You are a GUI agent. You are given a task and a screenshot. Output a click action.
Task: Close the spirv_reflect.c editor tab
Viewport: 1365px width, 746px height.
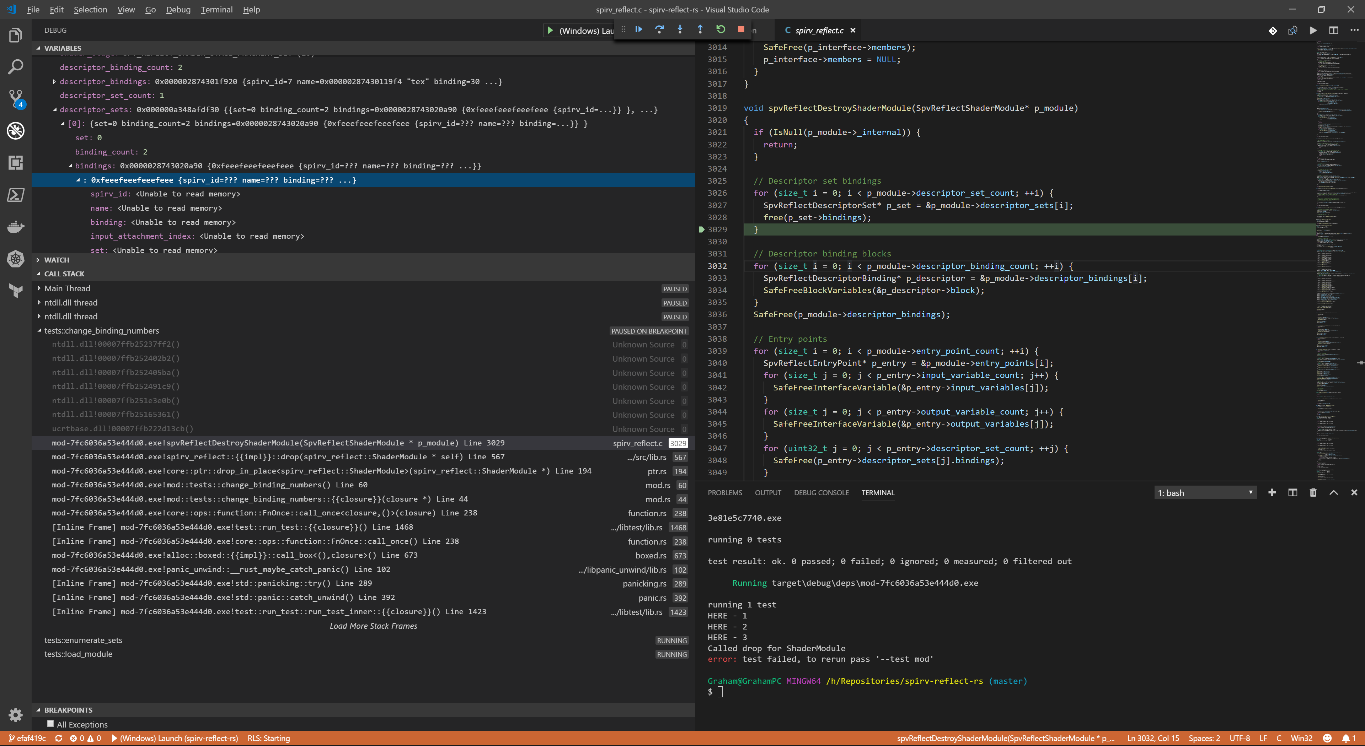pos(853,31)
